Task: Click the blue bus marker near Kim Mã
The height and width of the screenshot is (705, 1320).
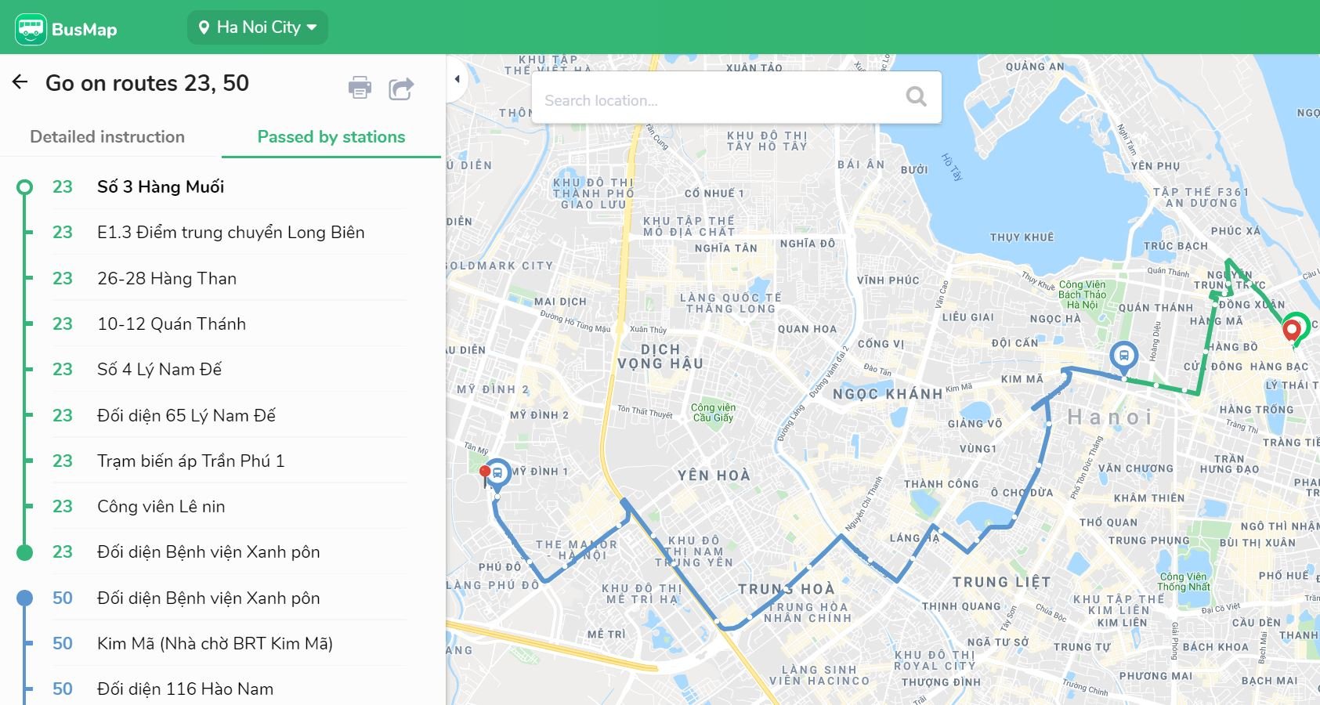Action: point(1124,356)
